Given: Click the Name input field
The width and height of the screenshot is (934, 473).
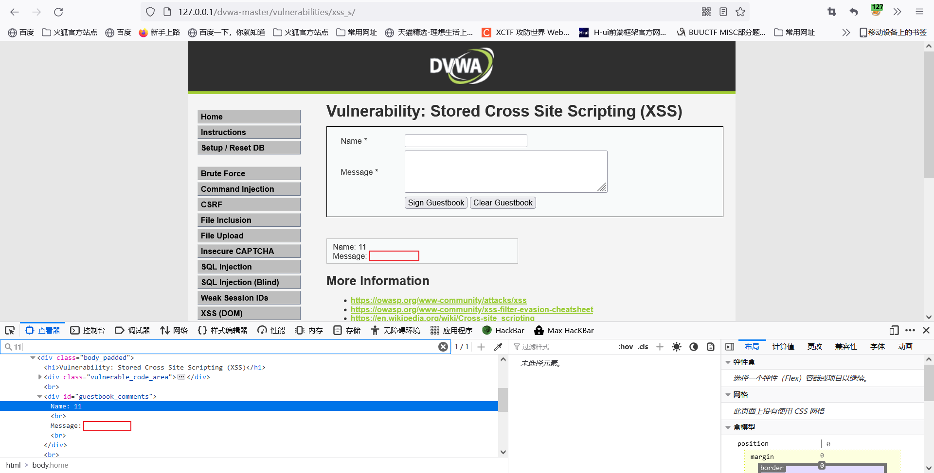Looking at the screenshot, I should (466, 140).
